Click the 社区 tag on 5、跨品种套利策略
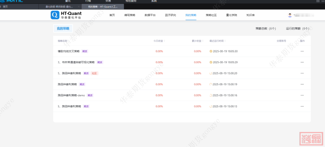The image size is (325, 147). click(95, 73)
